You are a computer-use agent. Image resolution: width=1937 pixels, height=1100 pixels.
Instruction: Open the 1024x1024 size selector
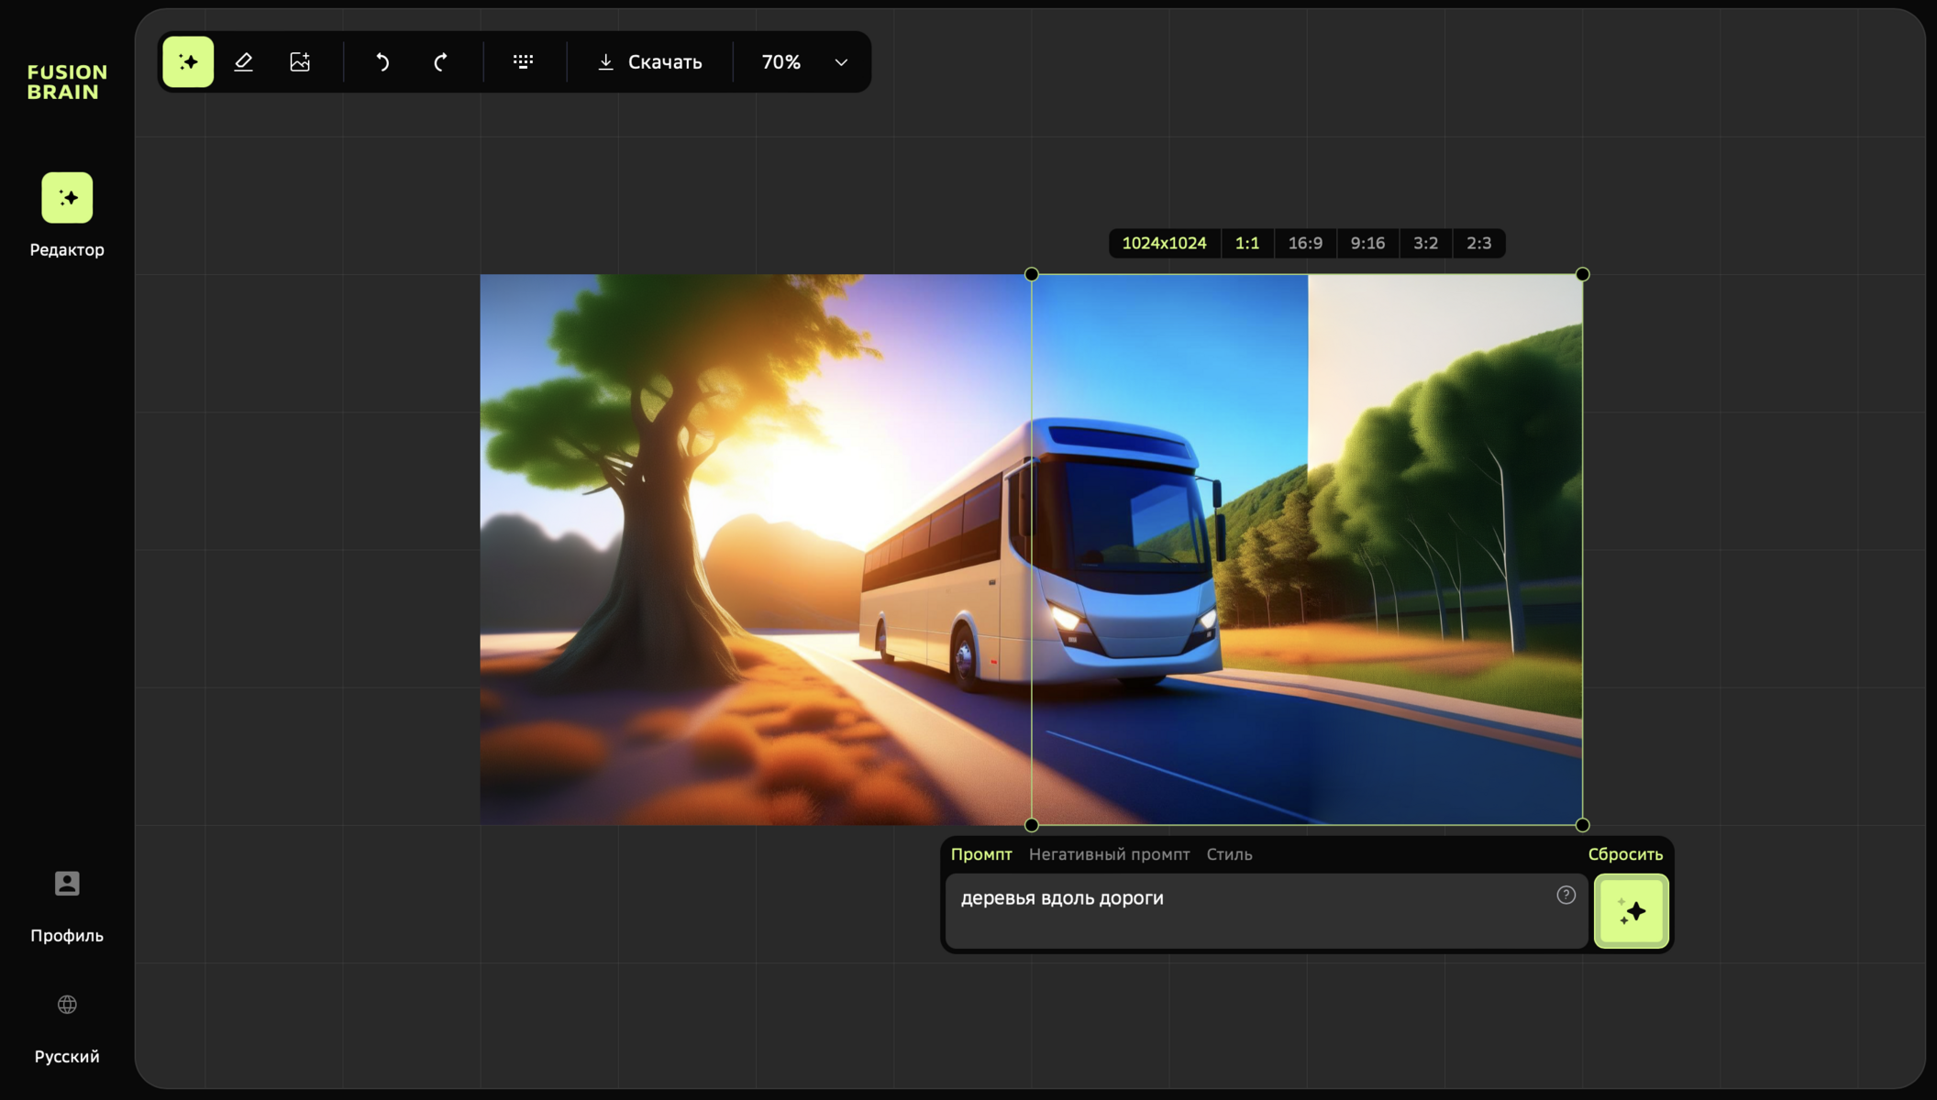[x=1164, y=243]
